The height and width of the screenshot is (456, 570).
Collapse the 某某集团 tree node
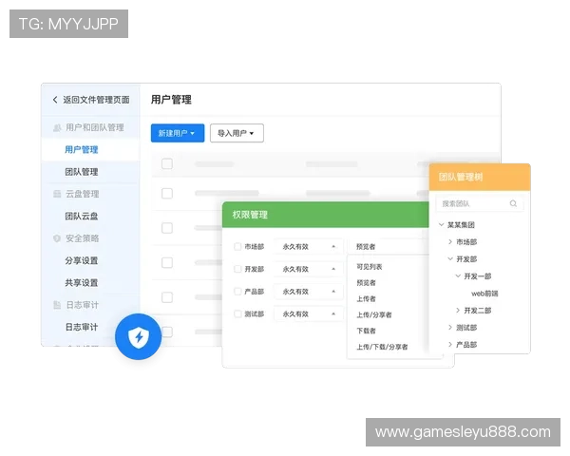point(441,225)
